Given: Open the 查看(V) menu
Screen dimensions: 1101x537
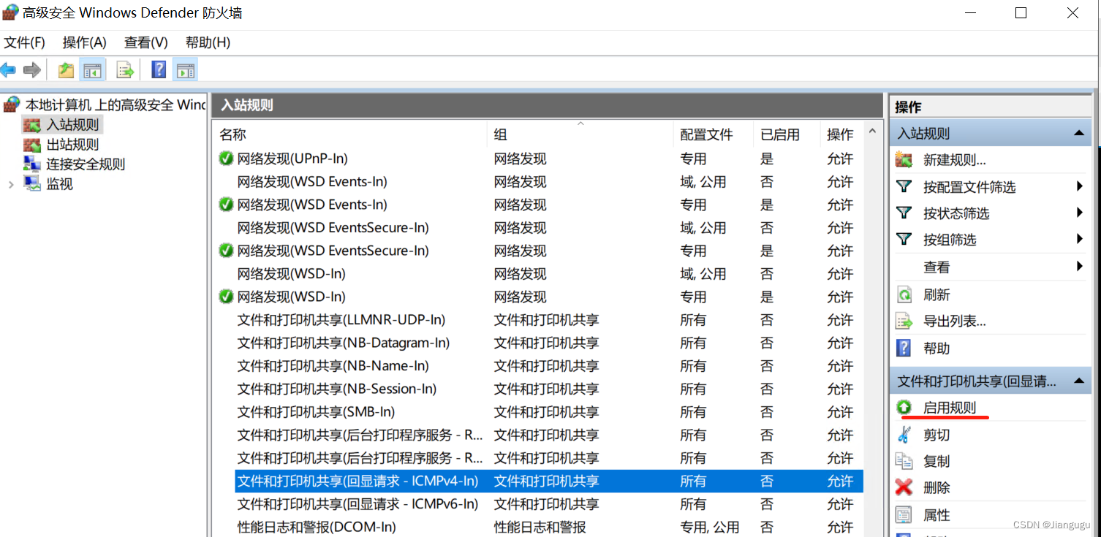Looking at the screenshot, I should pos(145,42).
